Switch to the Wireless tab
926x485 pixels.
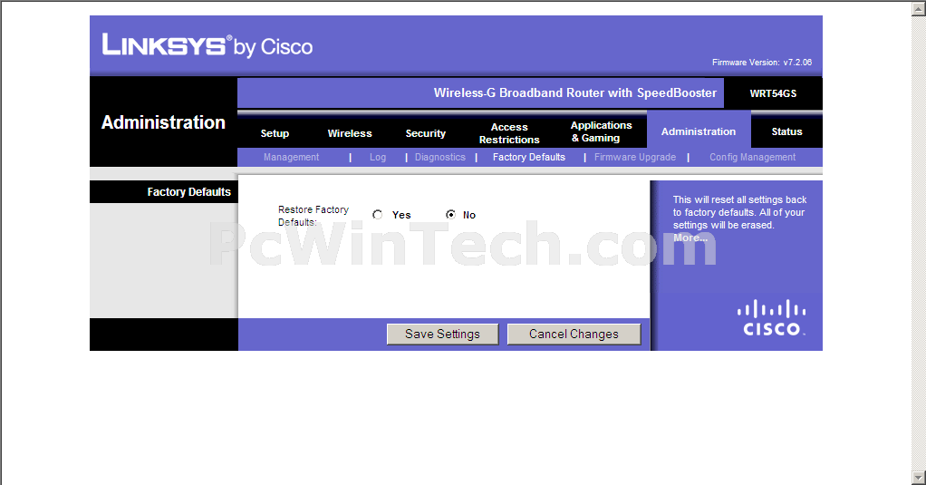pos(350,133)
